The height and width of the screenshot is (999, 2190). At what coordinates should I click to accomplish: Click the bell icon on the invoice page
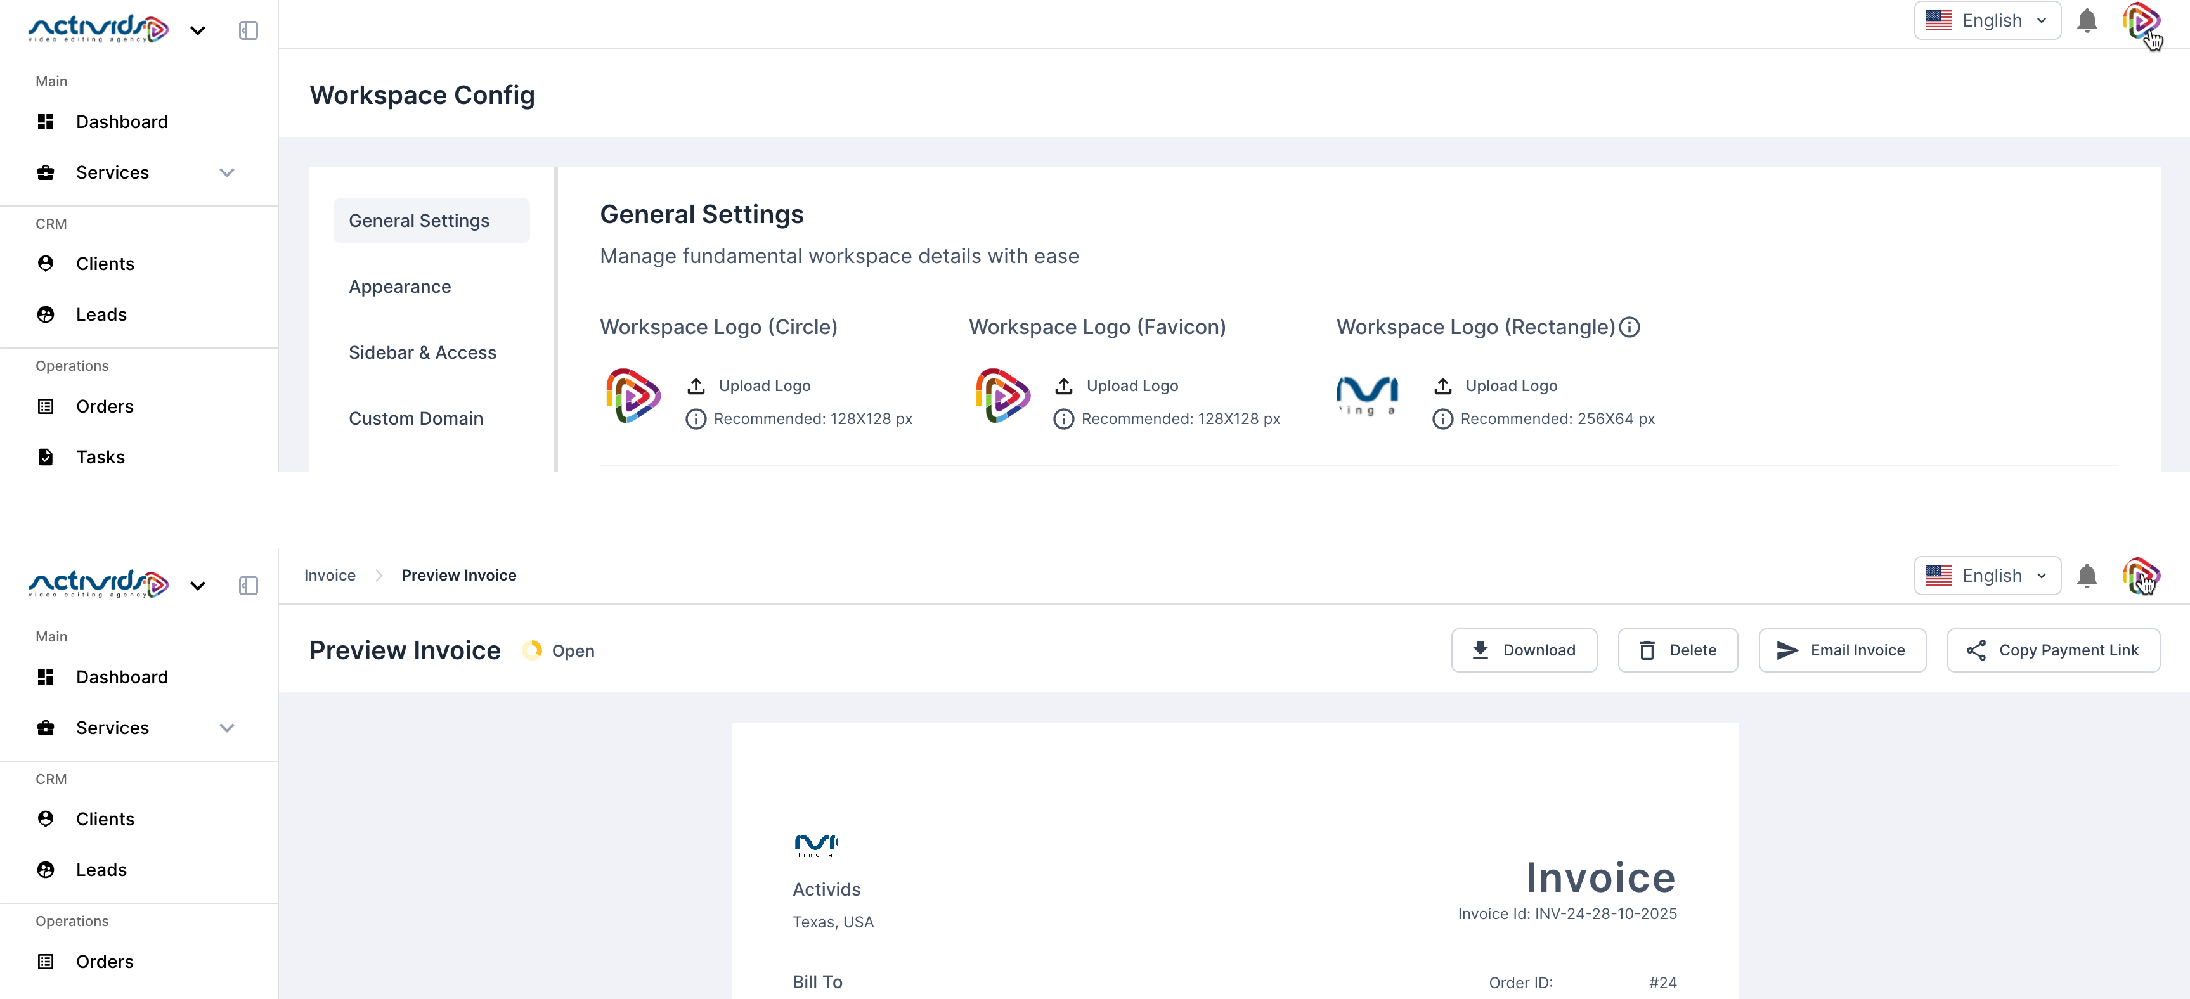pyautogui.click(x=2086, y=576)
